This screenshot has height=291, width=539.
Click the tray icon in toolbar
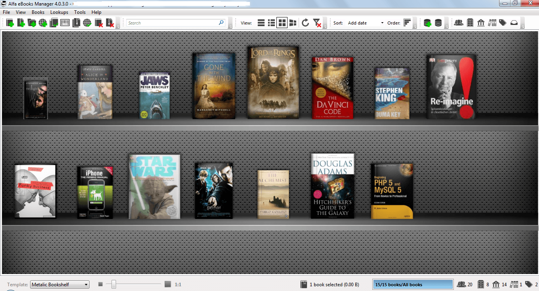[514, 23]
